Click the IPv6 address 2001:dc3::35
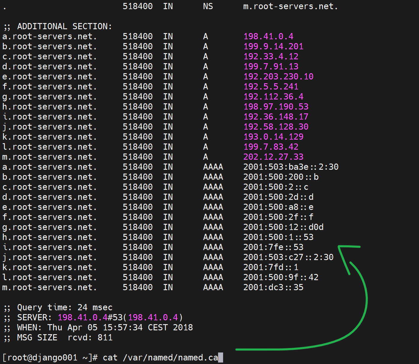419x364 pixels. coord(273,287)
